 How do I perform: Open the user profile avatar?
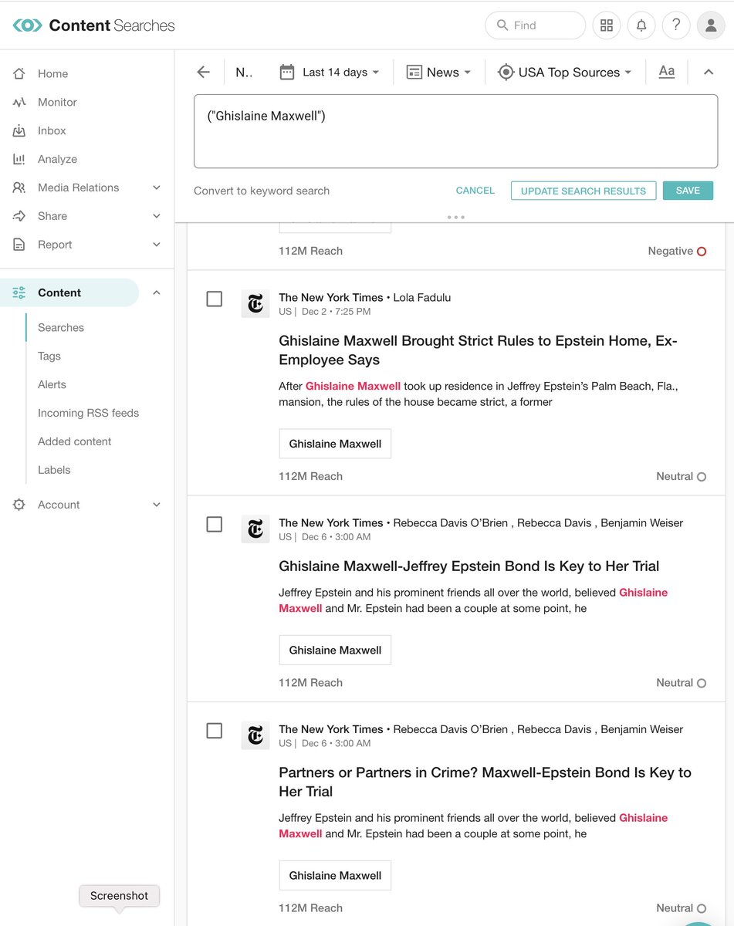[x=711, y=25]
